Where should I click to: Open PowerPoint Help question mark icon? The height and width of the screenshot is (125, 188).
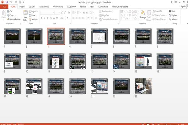coord(172,2)
